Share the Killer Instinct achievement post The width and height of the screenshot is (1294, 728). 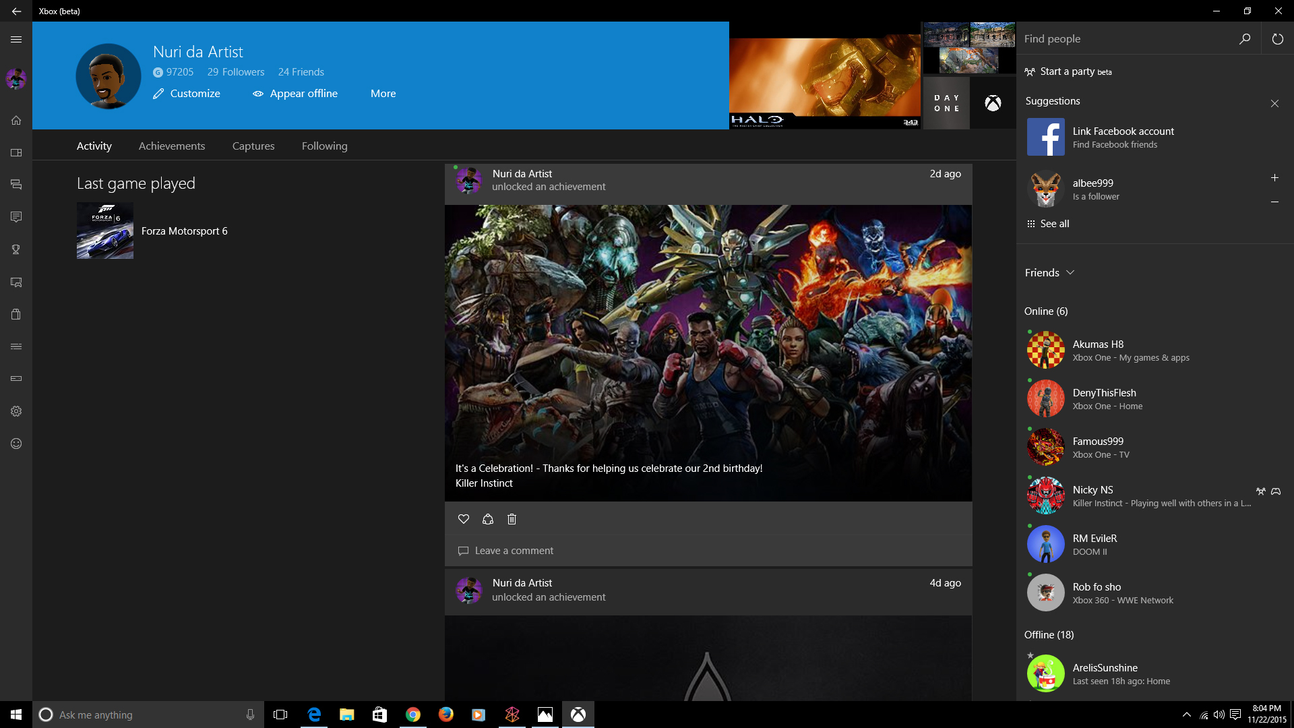(488, 519)
